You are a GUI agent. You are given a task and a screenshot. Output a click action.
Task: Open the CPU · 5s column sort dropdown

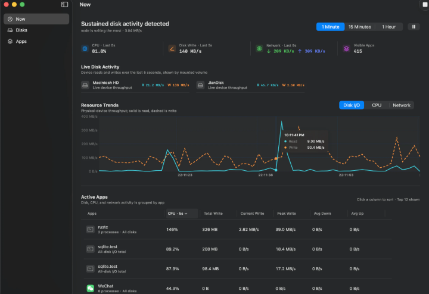pyautogui.click(x=182, y=214)
